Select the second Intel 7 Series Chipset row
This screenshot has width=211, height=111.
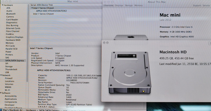[x=43, y=14]
